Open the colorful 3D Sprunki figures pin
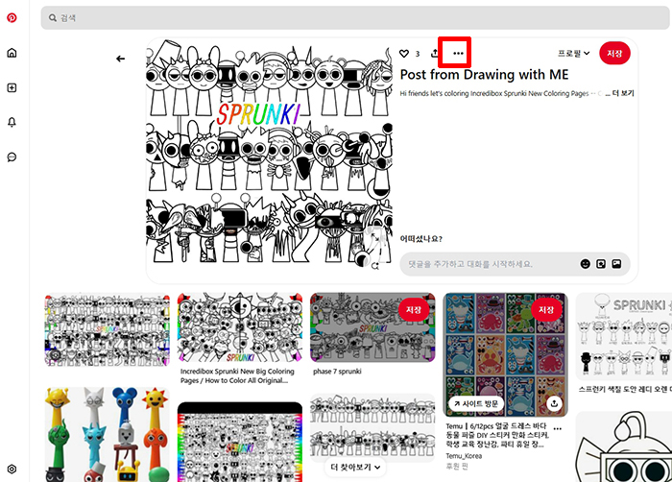This screenshot has height=482, width=672. click(x=108, y=434)
